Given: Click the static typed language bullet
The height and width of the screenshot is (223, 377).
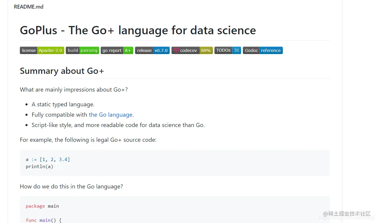Looking at the screenshot, I should coord(63,104).
